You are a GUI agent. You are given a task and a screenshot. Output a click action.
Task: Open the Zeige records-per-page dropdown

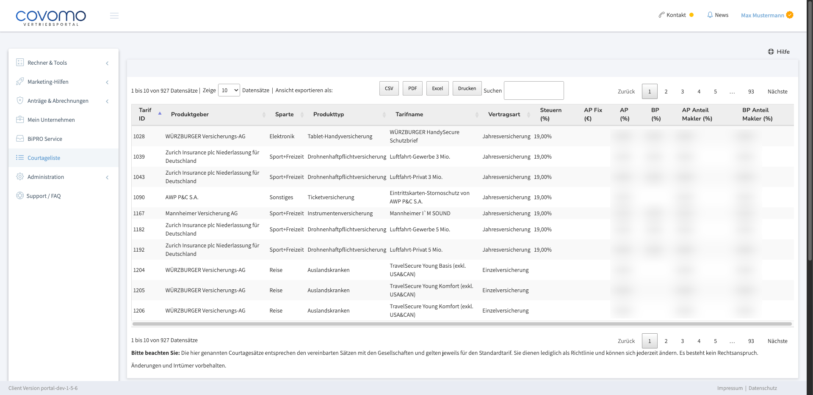point(229,90)
